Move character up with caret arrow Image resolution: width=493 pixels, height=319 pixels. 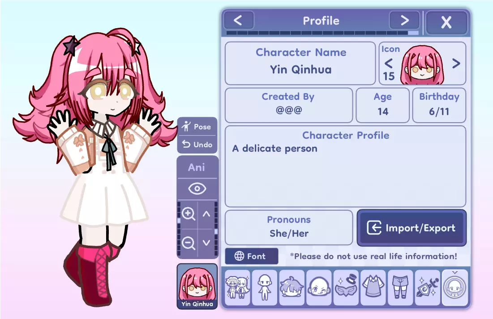point(206,214)
